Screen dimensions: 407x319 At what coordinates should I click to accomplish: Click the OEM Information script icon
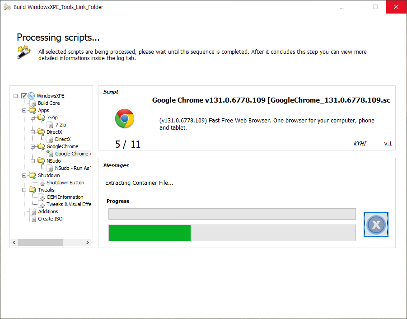(42, 197)
